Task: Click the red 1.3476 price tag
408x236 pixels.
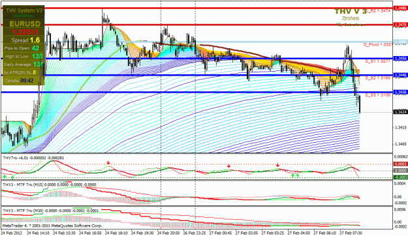Action: pos(401,25)
